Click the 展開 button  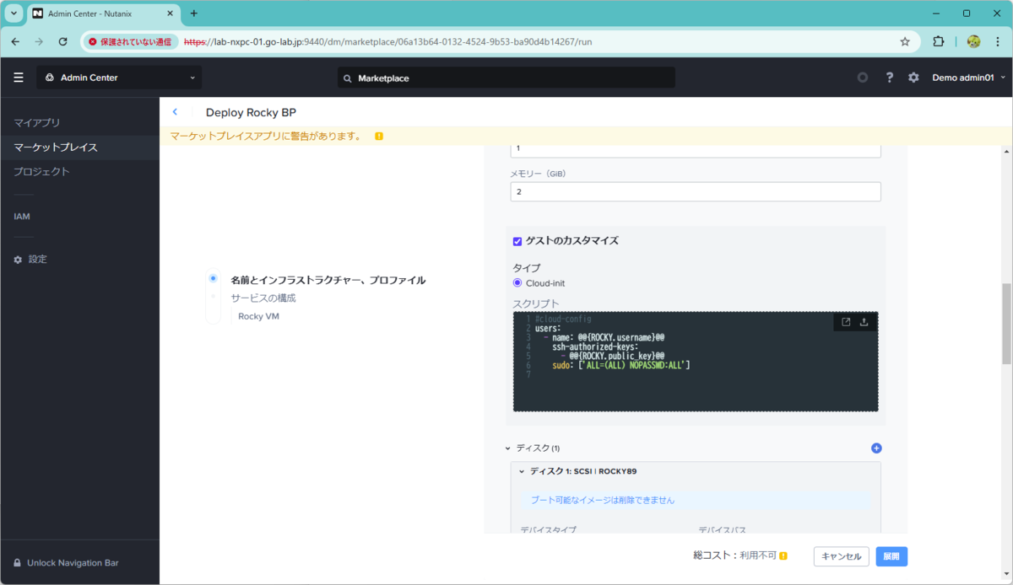click(x=891, y=556)
